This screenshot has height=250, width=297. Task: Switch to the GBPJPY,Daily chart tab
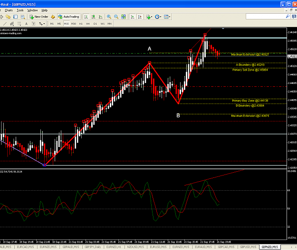pyautogui.click(x=93, y=247)
